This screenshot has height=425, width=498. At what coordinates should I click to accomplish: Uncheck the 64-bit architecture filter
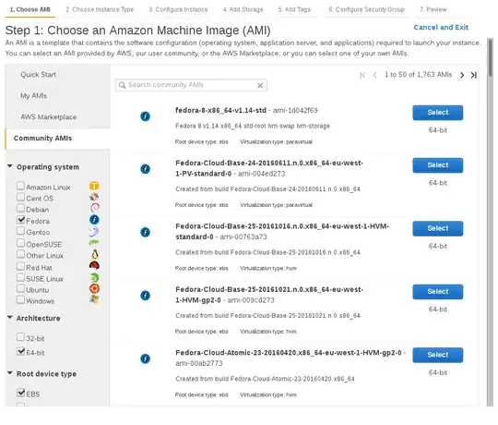[21, 351]
